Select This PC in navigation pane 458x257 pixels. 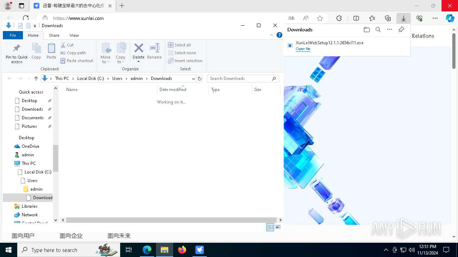pos(29,163)
